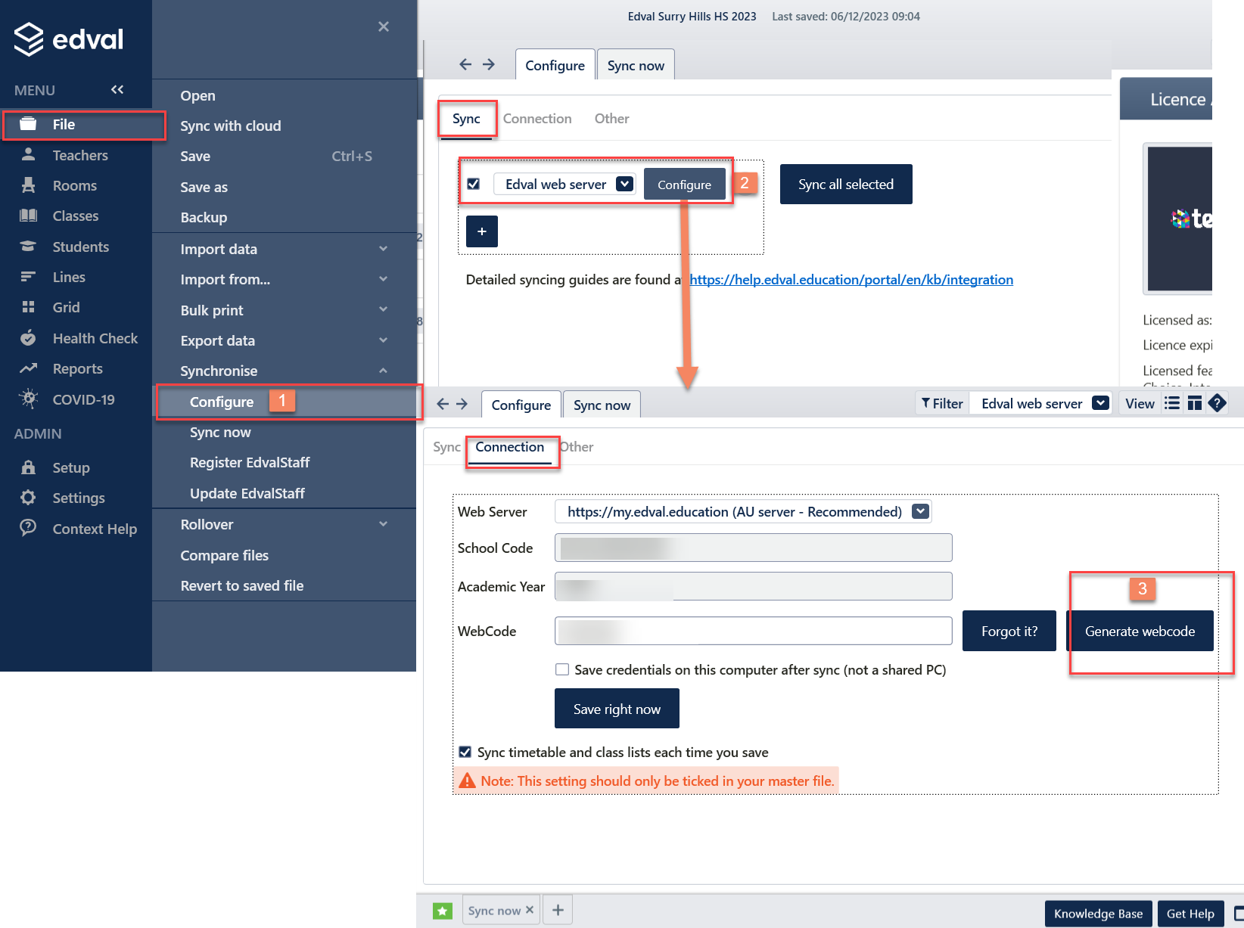Click Get Help button

1190,914
